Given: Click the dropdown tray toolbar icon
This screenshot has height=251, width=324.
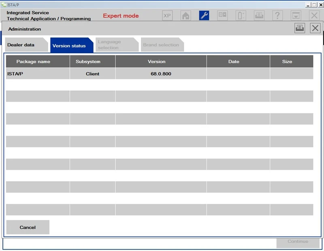Looking at the screenshot, I should coord(296,16).
